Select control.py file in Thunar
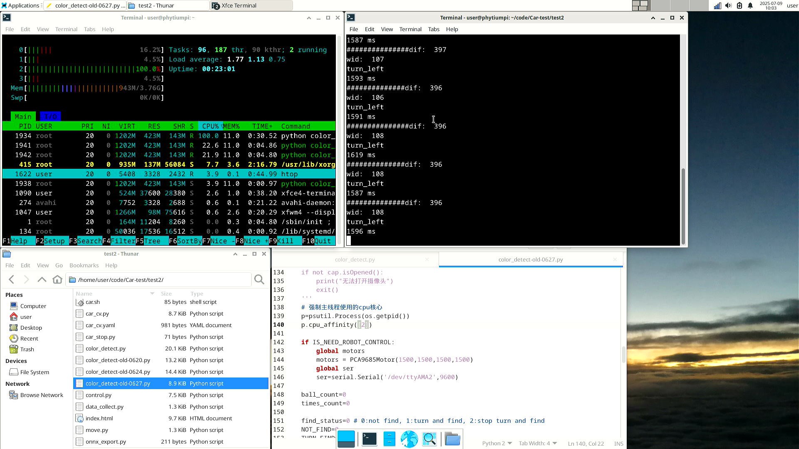Screen dimensions: 799x449 [x=171, y=395]
